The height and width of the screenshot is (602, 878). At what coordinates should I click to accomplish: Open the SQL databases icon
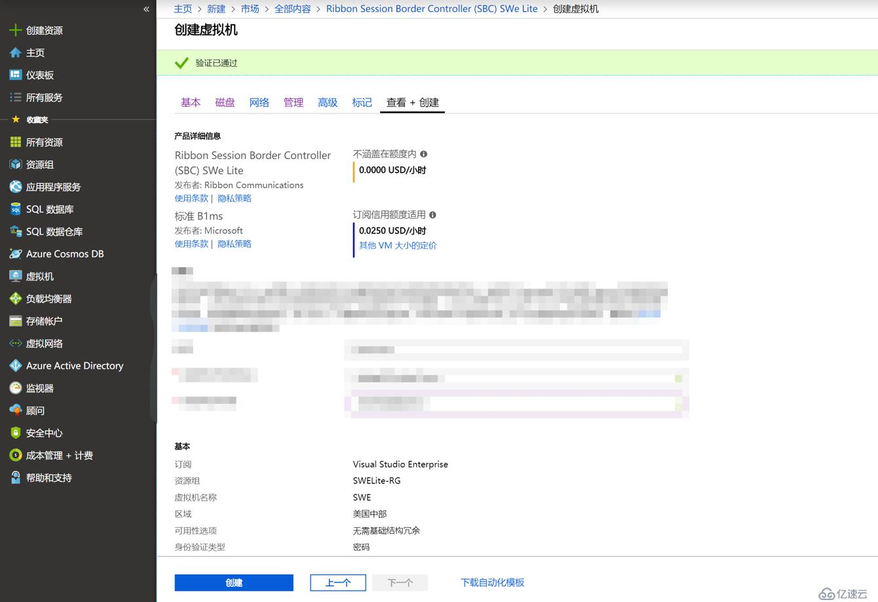(x=15, y=209)
